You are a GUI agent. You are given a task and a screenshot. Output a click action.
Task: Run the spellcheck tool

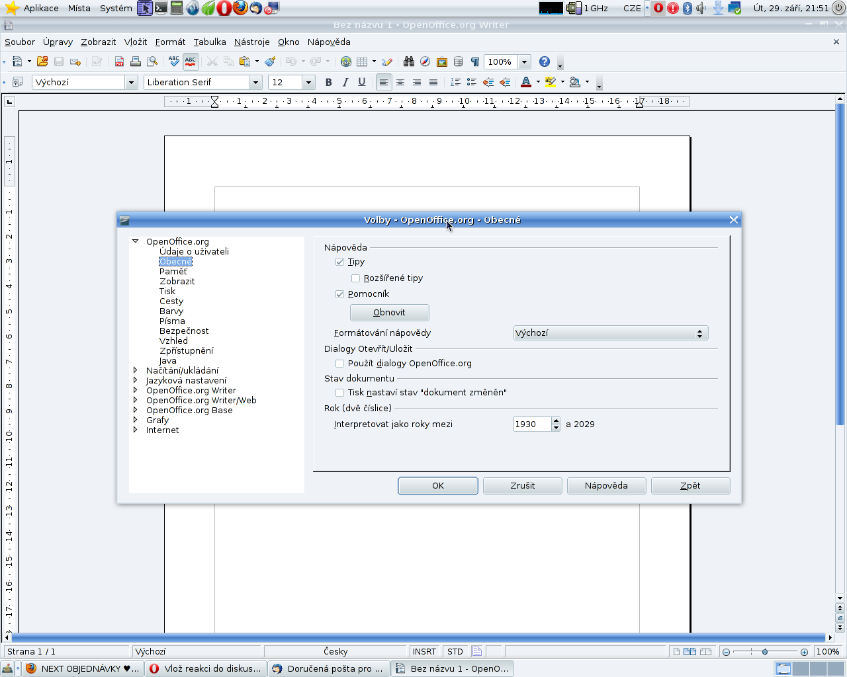point(174,61)
